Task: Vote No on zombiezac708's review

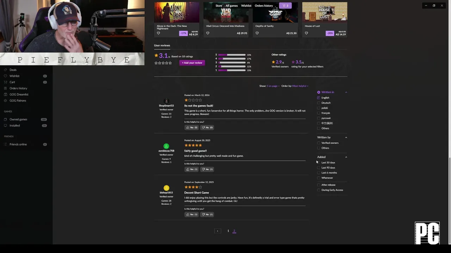Action: click(x=207, y=169)
